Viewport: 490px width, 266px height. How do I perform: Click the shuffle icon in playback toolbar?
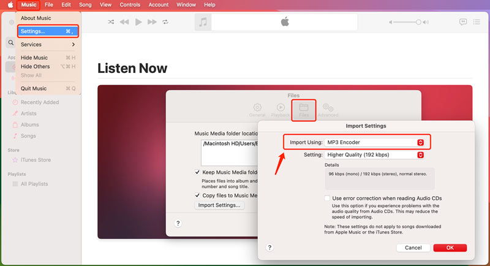point(111,22)
